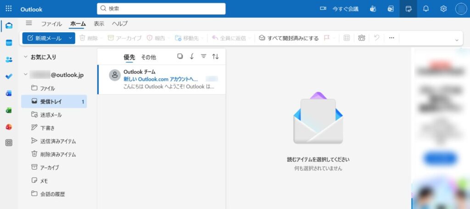
Task: Open the 迷惑メール folder
Action: (x=54, y=115)
